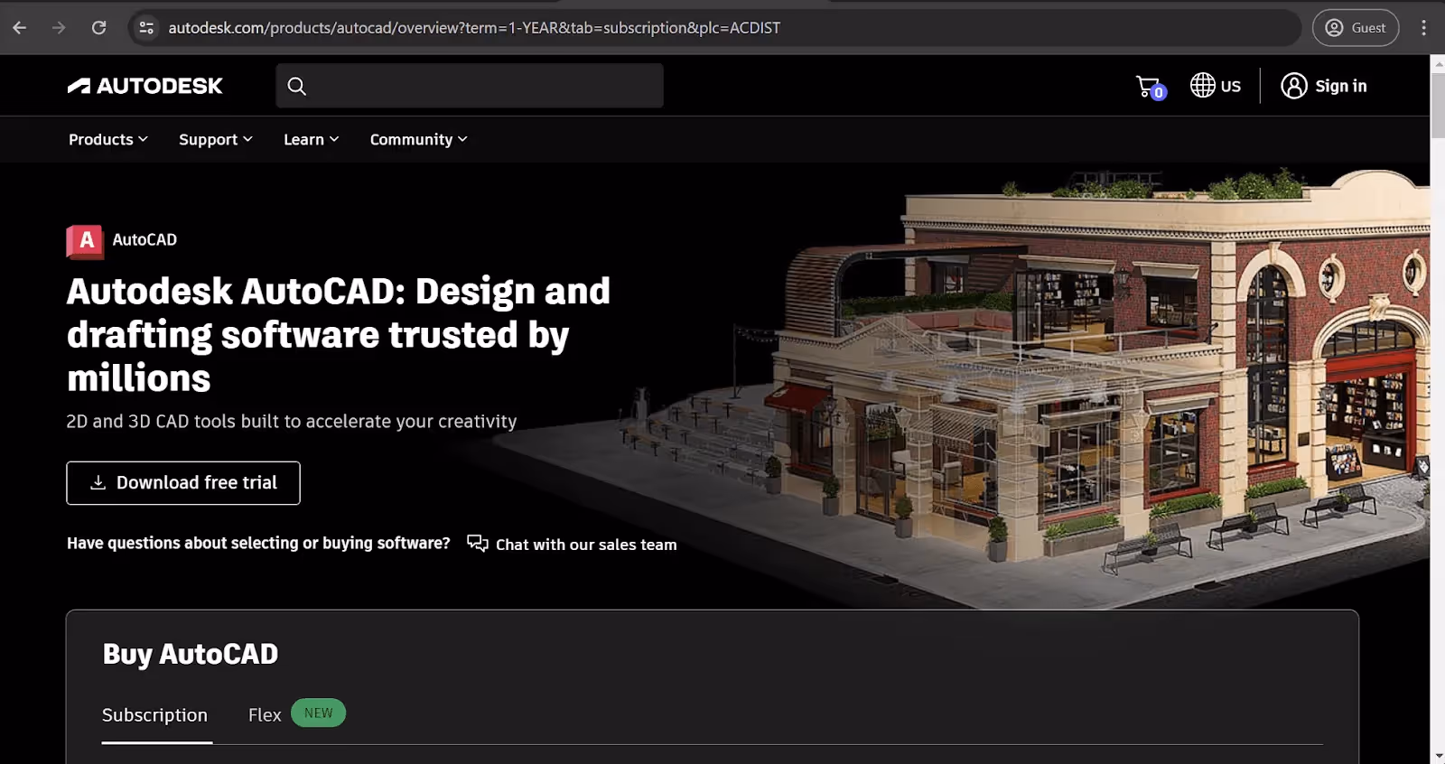Click the chat bubbles sales icon
This screenshot has height=764, width=1445.
tap(477, 543)
